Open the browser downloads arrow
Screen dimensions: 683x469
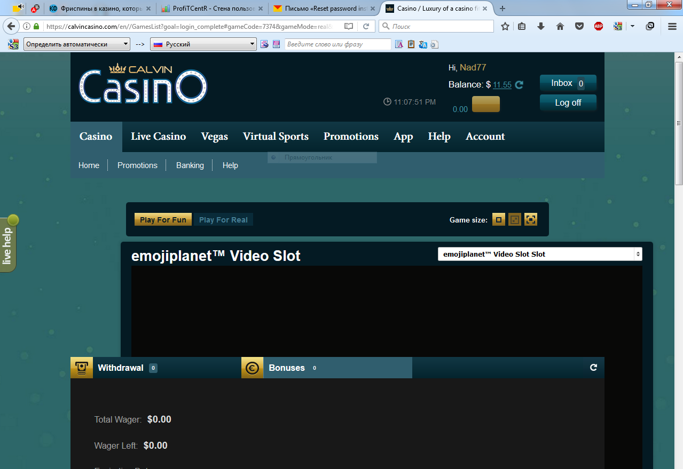point(541,26)
